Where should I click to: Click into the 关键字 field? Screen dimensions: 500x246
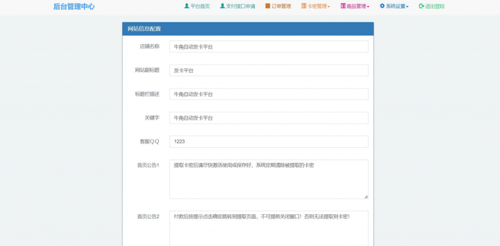[269, 118]
